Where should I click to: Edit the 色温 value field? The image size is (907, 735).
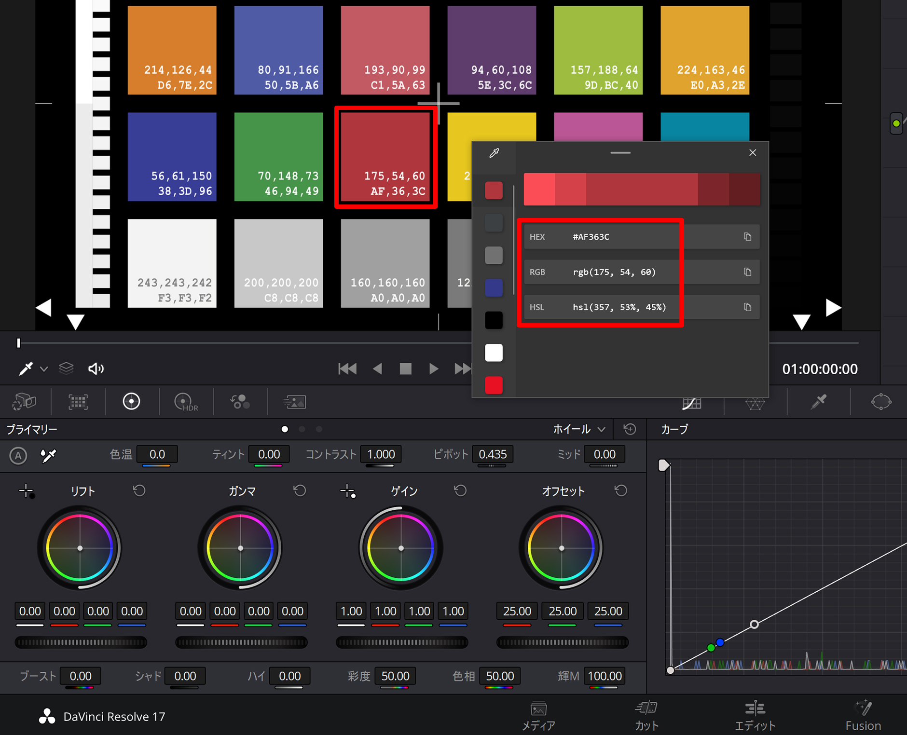point(157,454)
